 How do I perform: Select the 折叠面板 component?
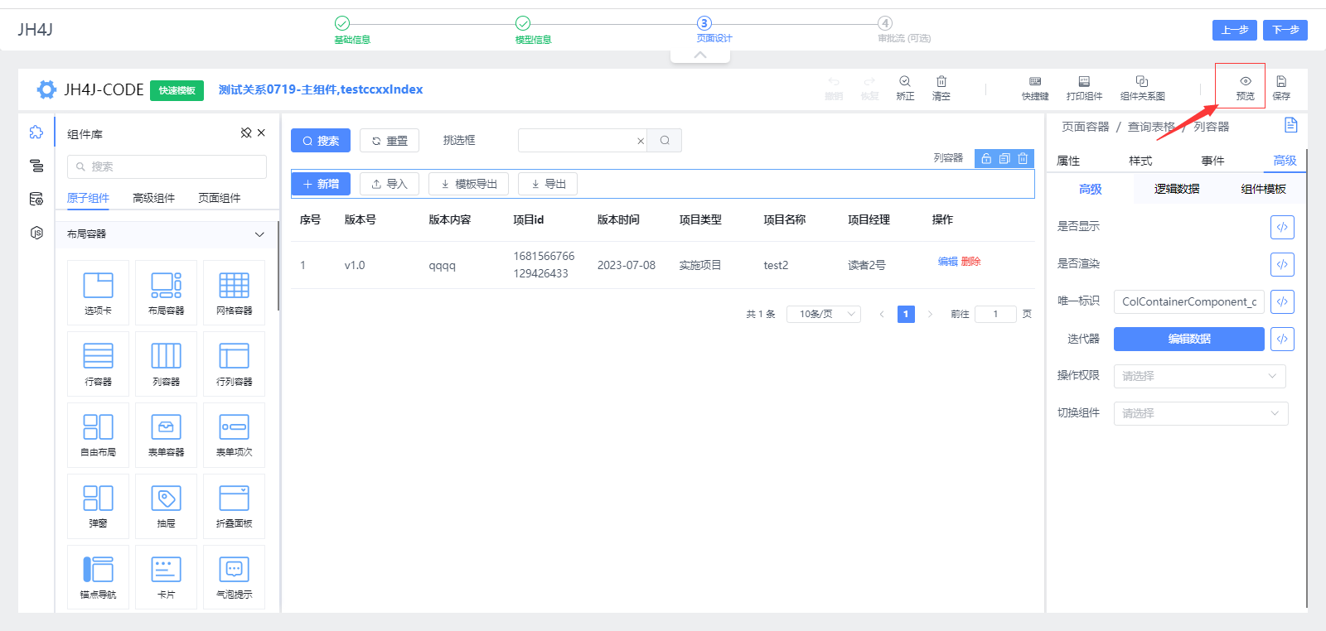click(234, 506)
